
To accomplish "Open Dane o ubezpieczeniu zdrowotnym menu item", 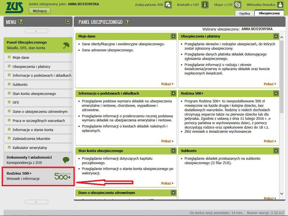I will pos(38,112).
